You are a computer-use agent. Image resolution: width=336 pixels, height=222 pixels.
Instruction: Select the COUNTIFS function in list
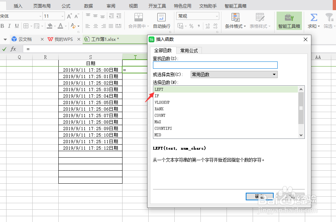(x=226, y=128)
